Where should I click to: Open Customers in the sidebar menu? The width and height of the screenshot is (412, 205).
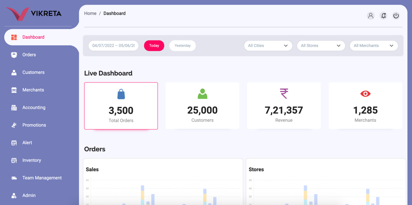point(33,72)
